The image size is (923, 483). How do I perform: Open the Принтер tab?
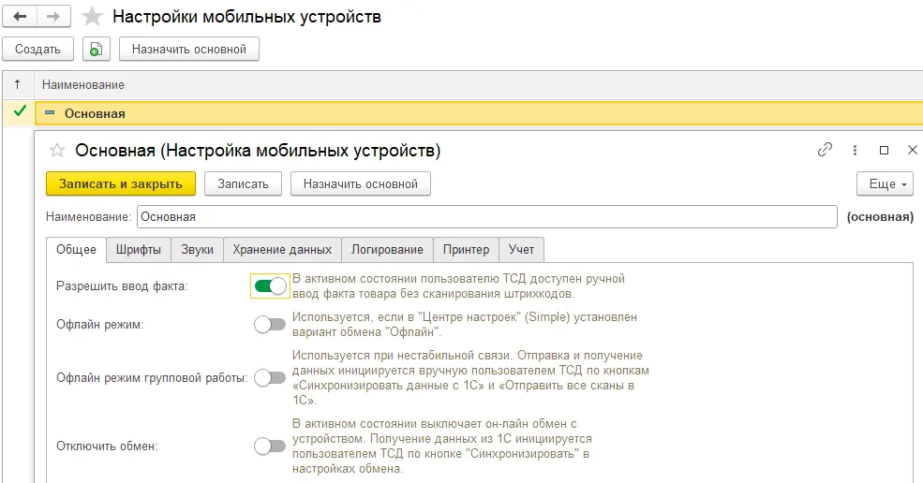467,249
